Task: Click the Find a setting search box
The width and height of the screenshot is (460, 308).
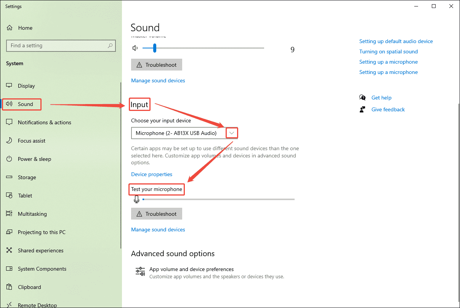Action: click(x=61, y=45)
